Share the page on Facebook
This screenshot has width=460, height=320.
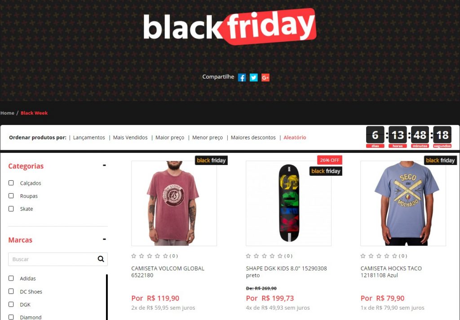pos(242,77)
